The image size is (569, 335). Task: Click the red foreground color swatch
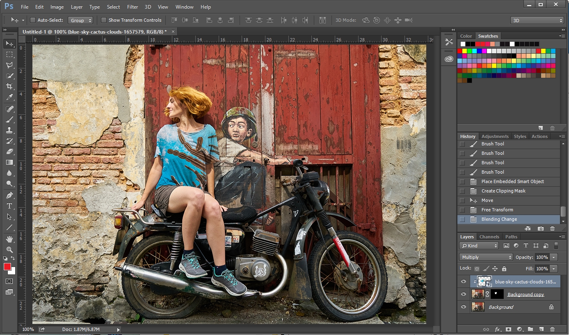(x=7, y=267)
